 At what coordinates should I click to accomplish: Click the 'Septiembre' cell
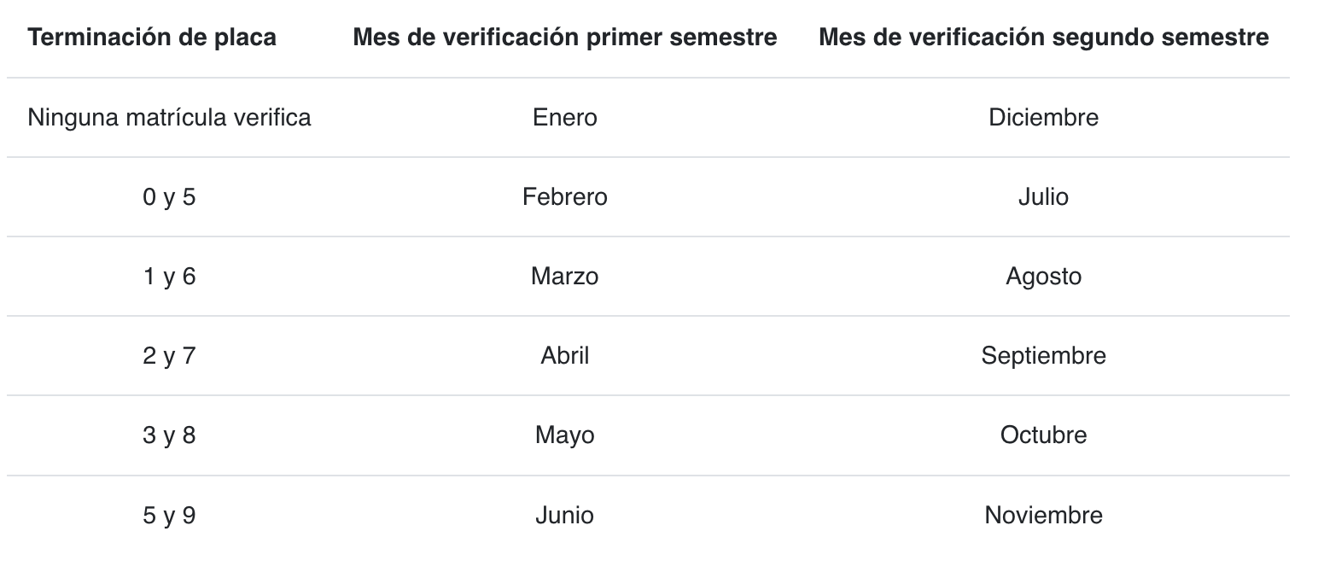click(x=1043, y=356)
